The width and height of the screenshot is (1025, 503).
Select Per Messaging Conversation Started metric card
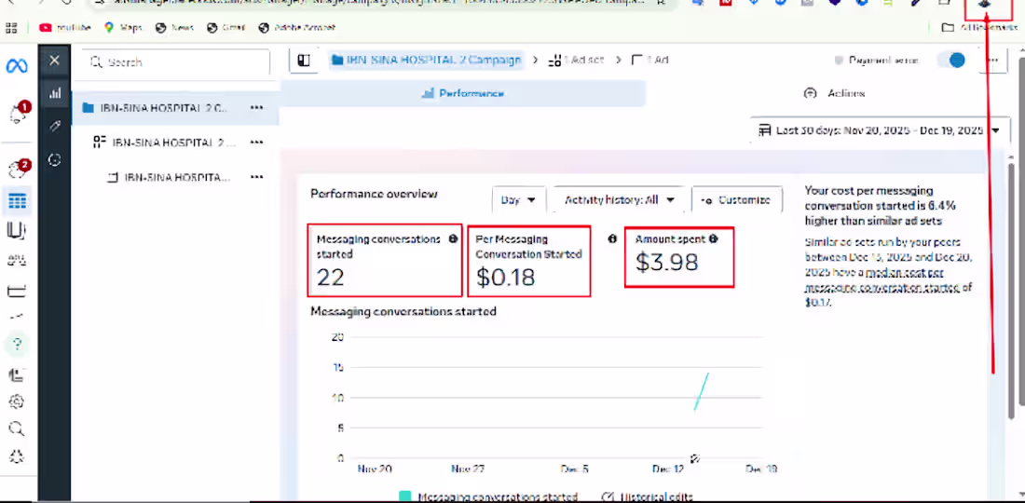coord(529,260)
